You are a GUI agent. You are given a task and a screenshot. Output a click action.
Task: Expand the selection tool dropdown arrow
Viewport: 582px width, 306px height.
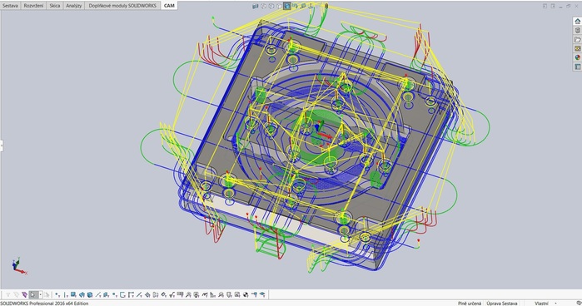click(x=41, y=295)
